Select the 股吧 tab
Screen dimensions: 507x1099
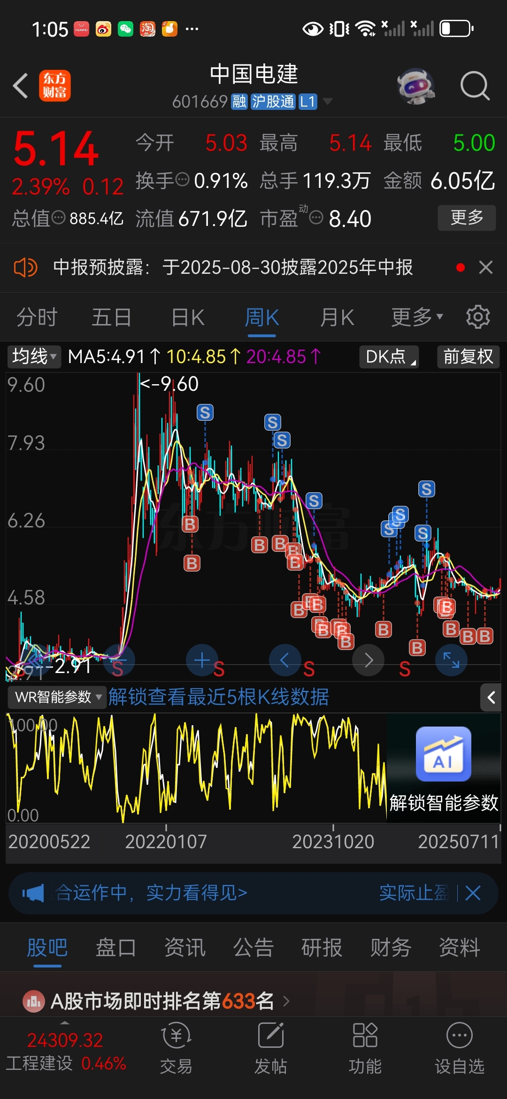[x=47, y=947]
